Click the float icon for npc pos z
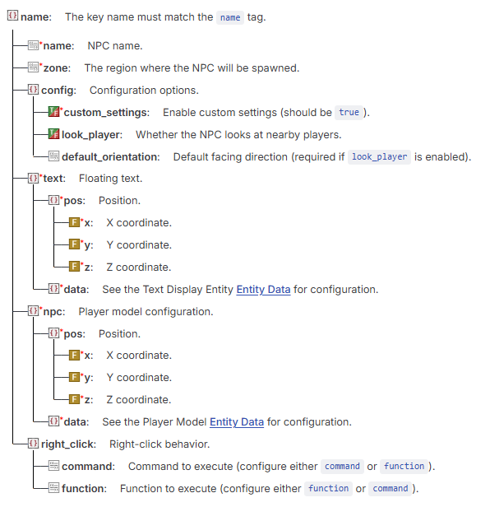The image size is (490, 507). 74,399
